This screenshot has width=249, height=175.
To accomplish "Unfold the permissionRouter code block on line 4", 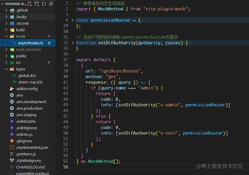I will click(x=73, y=20).
